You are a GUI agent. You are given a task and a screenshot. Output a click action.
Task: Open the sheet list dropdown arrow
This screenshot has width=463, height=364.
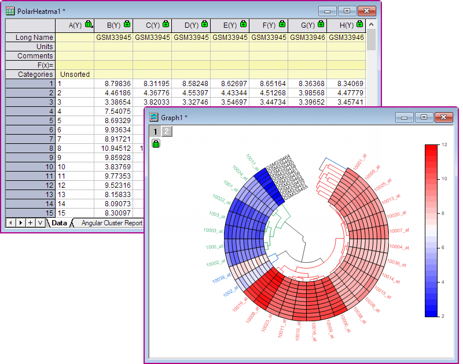(39, 222)
